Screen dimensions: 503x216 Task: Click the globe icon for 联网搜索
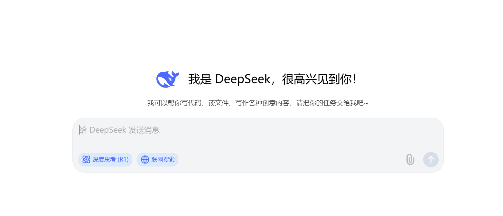pyautogui.click(x=145, y=160)
